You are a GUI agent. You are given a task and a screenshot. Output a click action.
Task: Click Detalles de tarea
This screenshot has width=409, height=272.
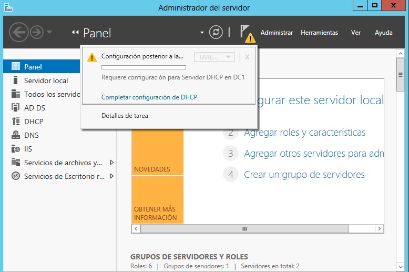pos(125,116)
